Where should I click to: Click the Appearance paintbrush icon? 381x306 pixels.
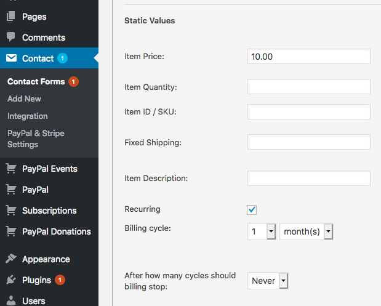click(11, 259)
